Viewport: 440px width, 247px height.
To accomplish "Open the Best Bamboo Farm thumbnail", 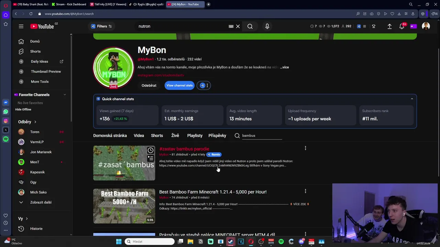I will coord(124,206).
